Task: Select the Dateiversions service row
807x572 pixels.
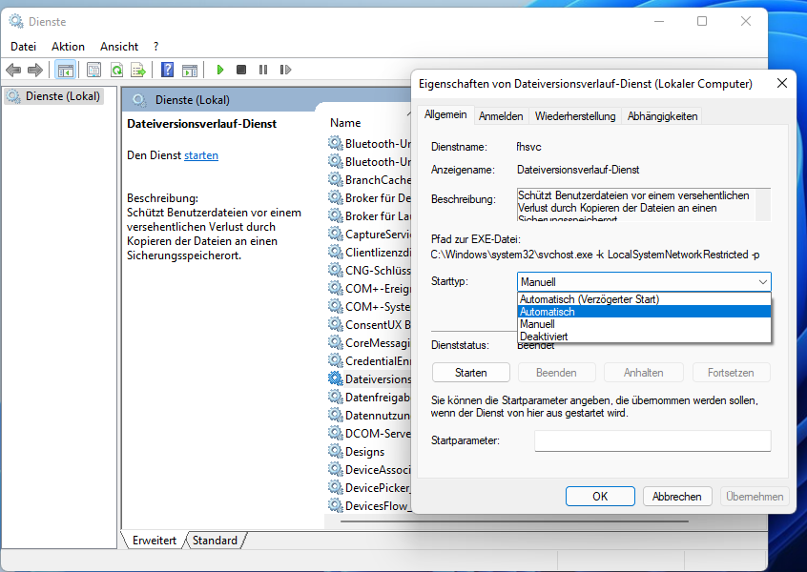Action: coord(369,379)
